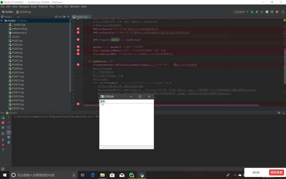
Task: Toggle breakpoint on the menubar = line
Action: point(78,47)
